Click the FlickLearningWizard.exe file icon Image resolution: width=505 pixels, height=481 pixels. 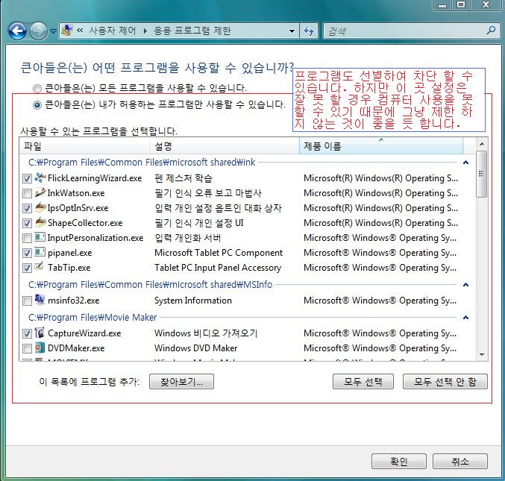point(40,177)
